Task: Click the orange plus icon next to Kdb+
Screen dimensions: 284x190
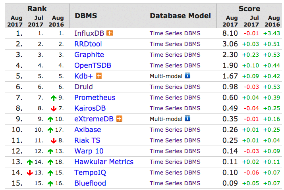Action: coord(99,76)
